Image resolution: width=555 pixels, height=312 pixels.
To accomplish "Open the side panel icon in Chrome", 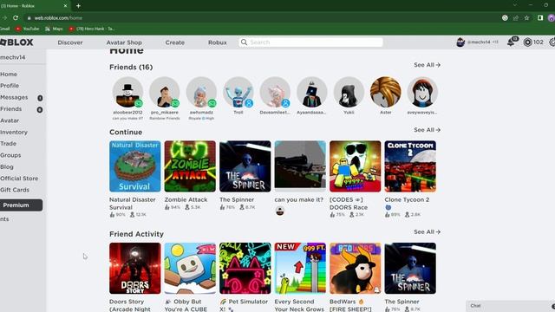I will point(540,17).
